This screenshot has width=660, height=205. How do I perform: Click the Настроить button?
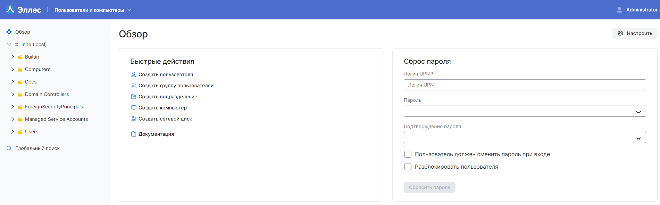pos(635,33)
